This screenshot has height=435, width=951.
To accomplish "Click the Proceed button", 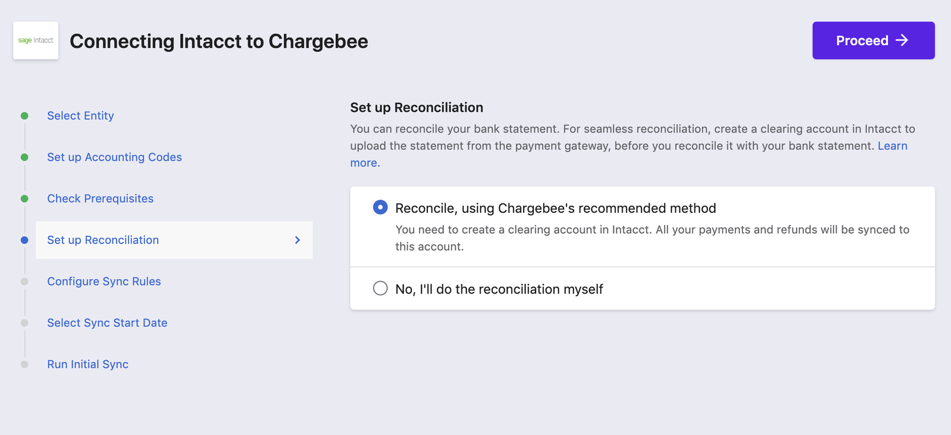I will click(x=873, y=40).
